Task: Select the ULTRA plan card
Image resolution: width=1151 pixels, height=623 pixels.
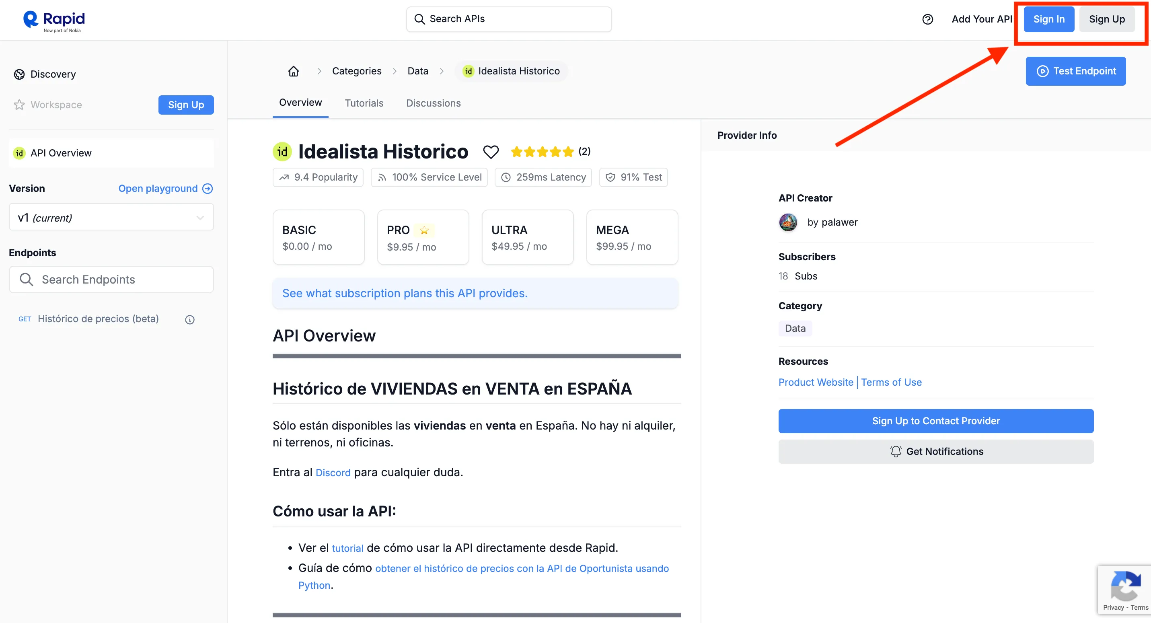Action: 527,237
